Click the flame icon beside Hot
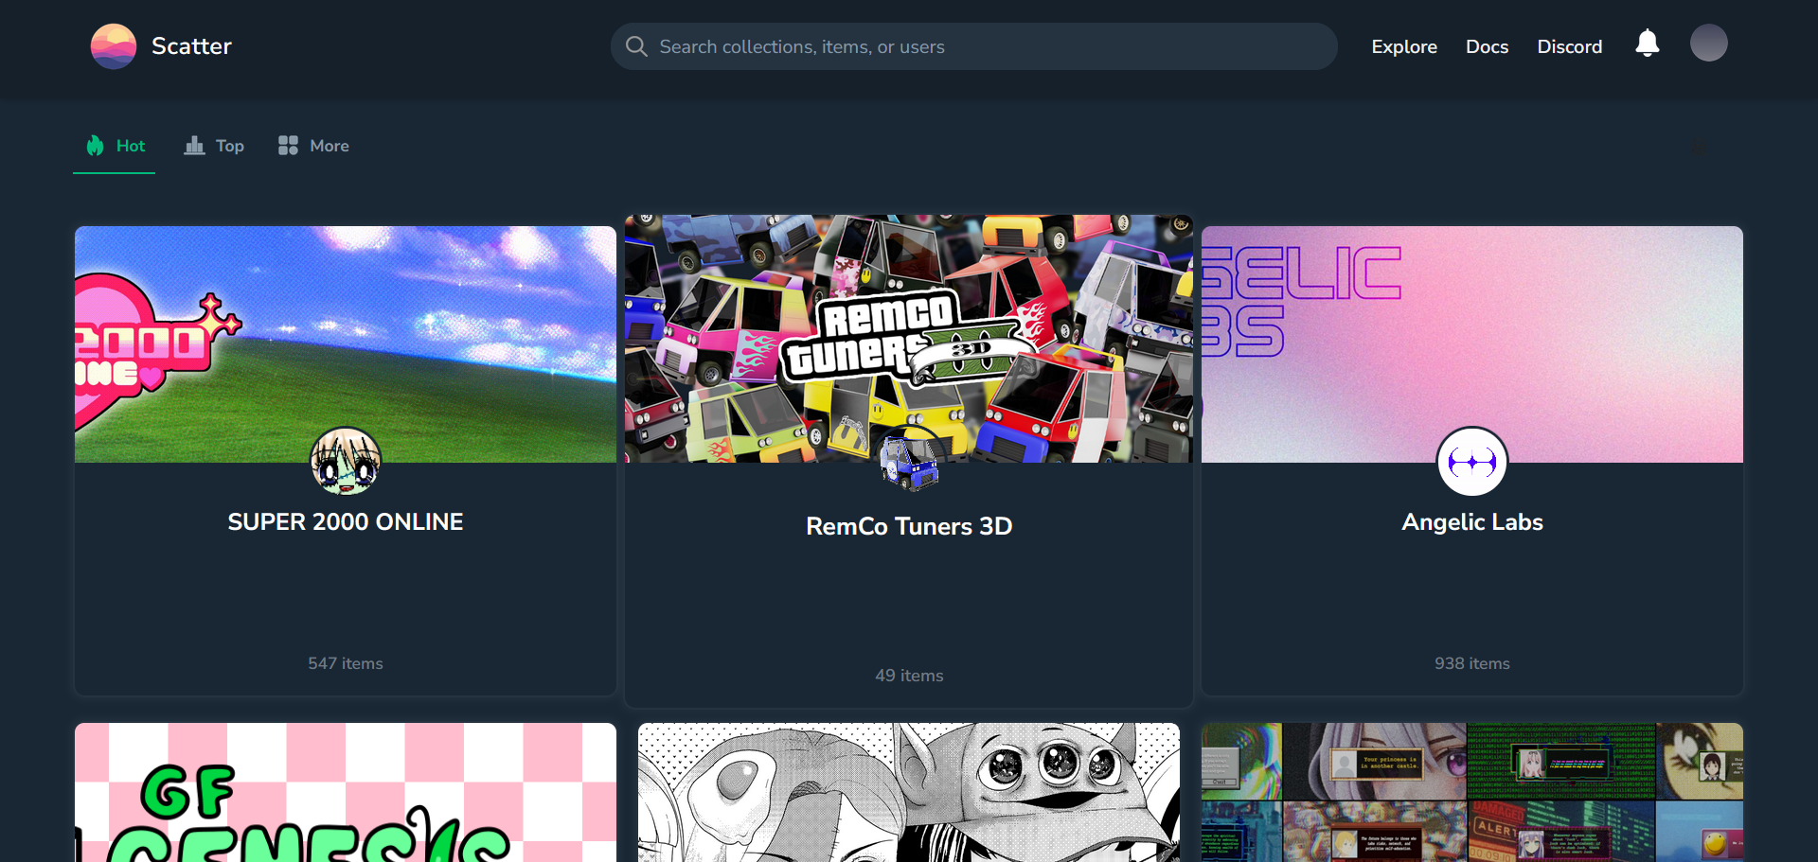 95,145
